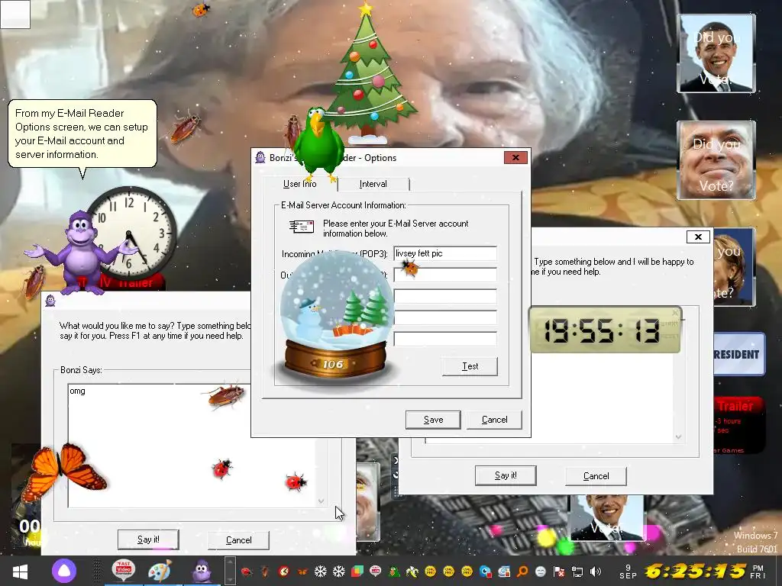Screen dimensions: 782x586
Task: Click the gray smiley face tray icon
Action: pos(541,572)
